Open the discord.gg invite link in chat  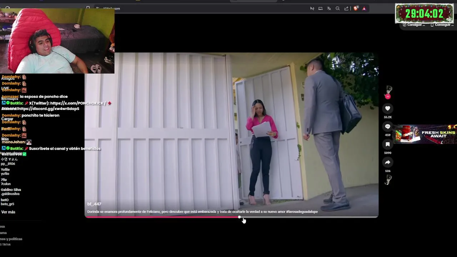[48, 109]
